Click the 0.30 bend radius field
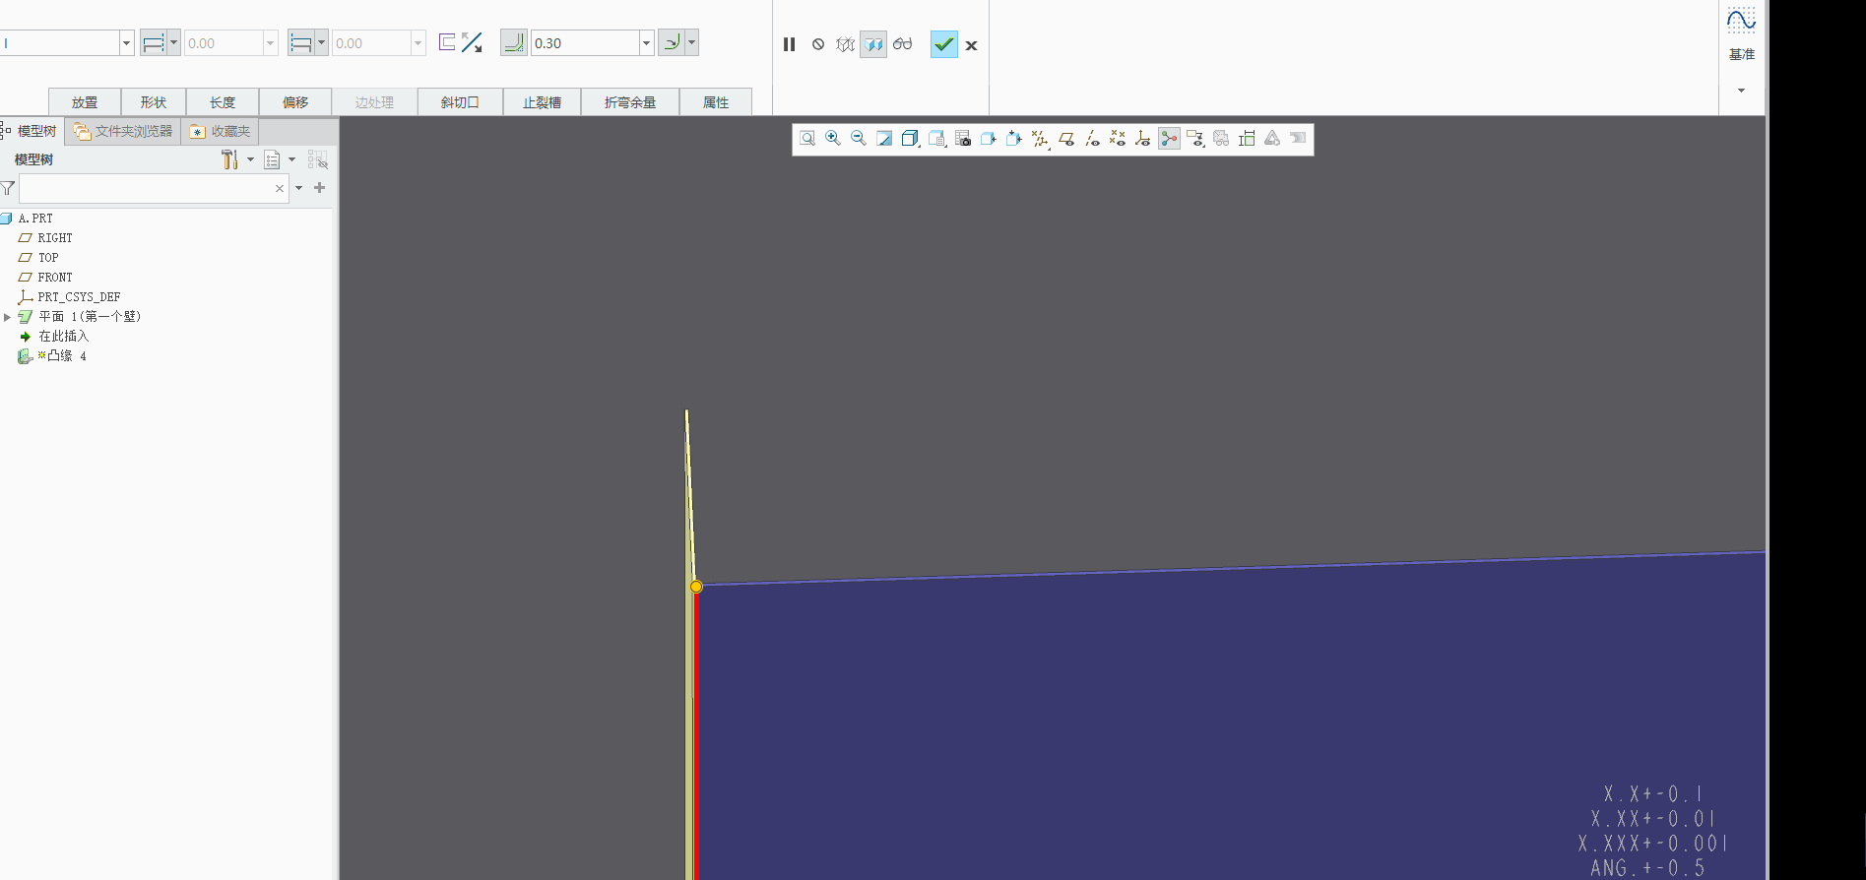This screenshot has height=880, width=1866. [x=586, y=43]
